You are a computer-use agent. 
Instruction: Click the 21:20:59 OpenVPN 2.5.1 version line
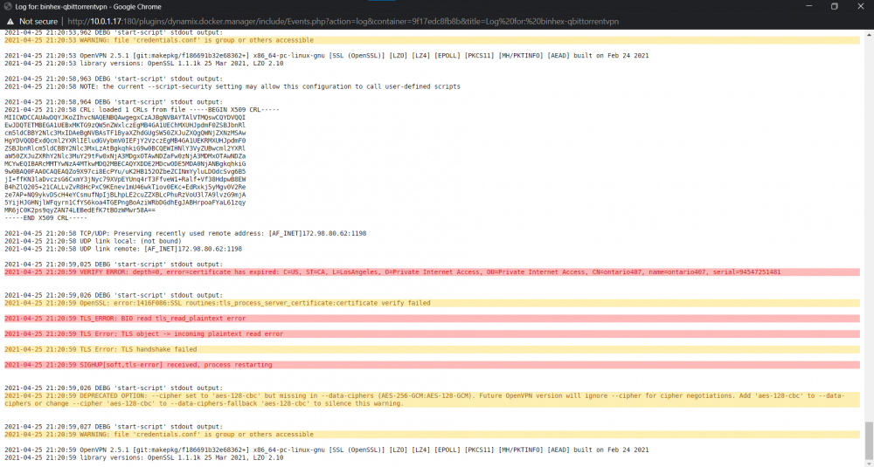click(x=327, y=450)
